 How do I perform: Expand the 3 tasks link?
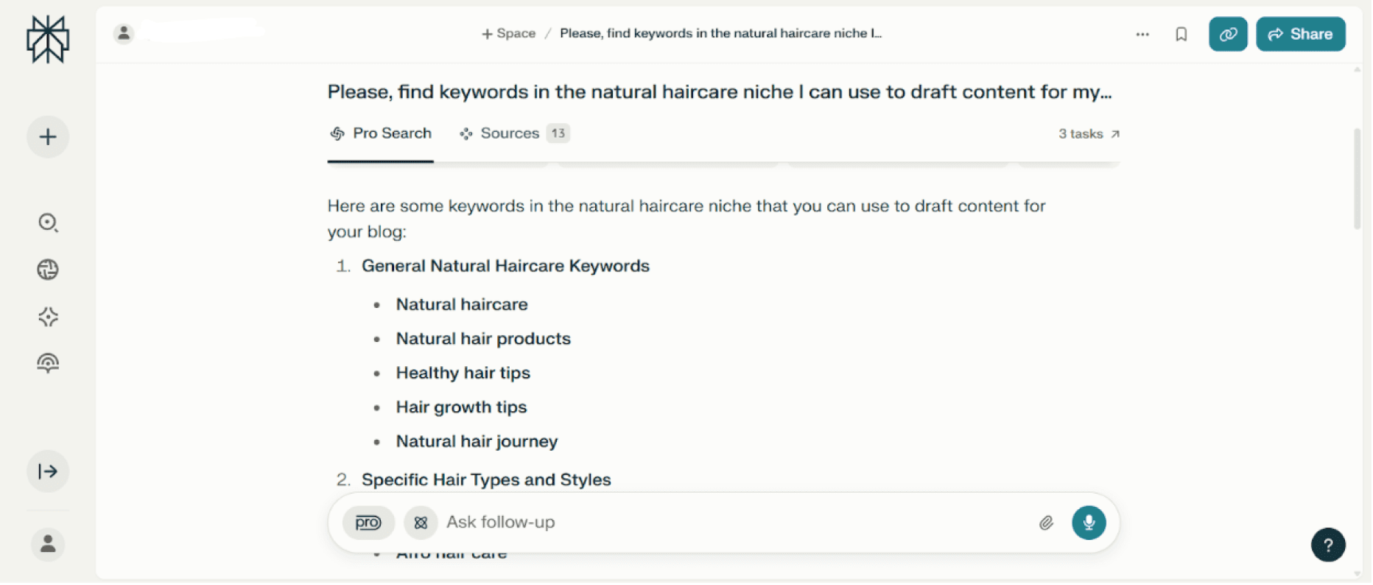click(x=1089, y=134)
